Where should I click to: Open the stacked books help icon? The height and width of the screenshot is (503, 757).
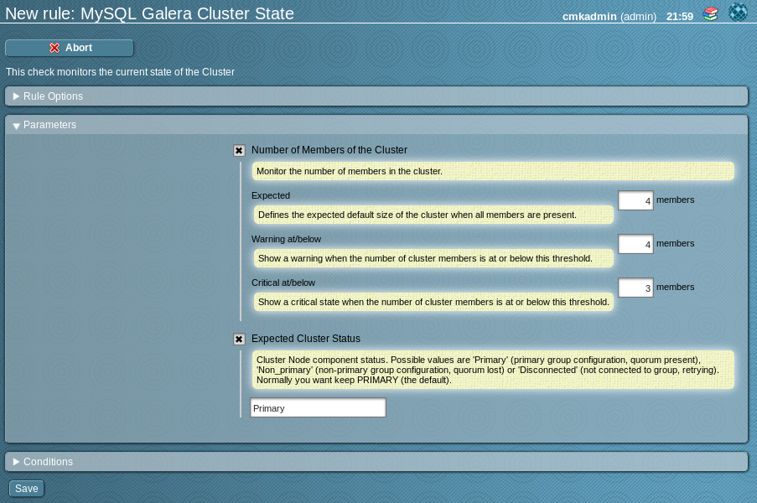pos(710,13)
